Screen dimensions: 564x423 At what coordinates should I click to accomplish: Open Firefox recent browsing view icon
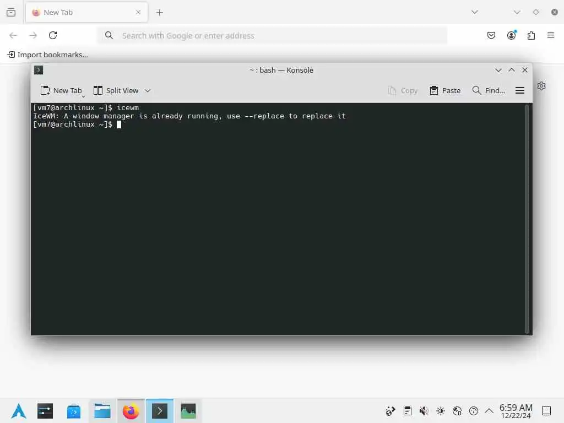[x=11, y=12]
